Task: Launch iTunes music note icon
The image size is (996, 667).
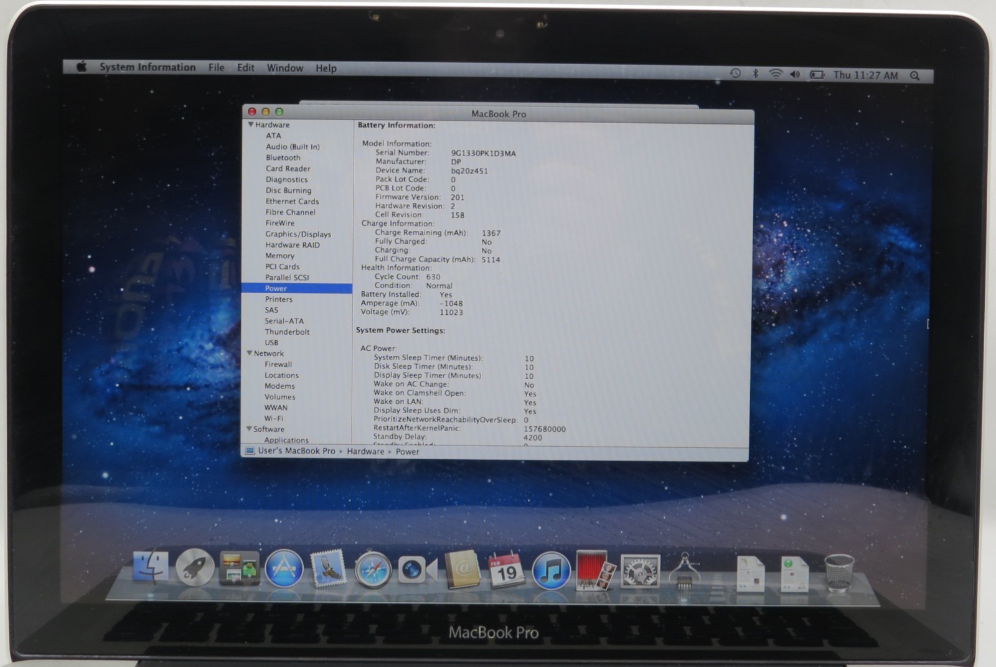Action: click(x=551, y=571)
